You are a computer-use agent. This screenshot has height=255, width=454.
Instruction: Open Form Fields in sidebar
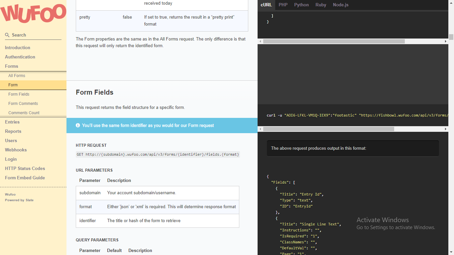pos(19,94)
